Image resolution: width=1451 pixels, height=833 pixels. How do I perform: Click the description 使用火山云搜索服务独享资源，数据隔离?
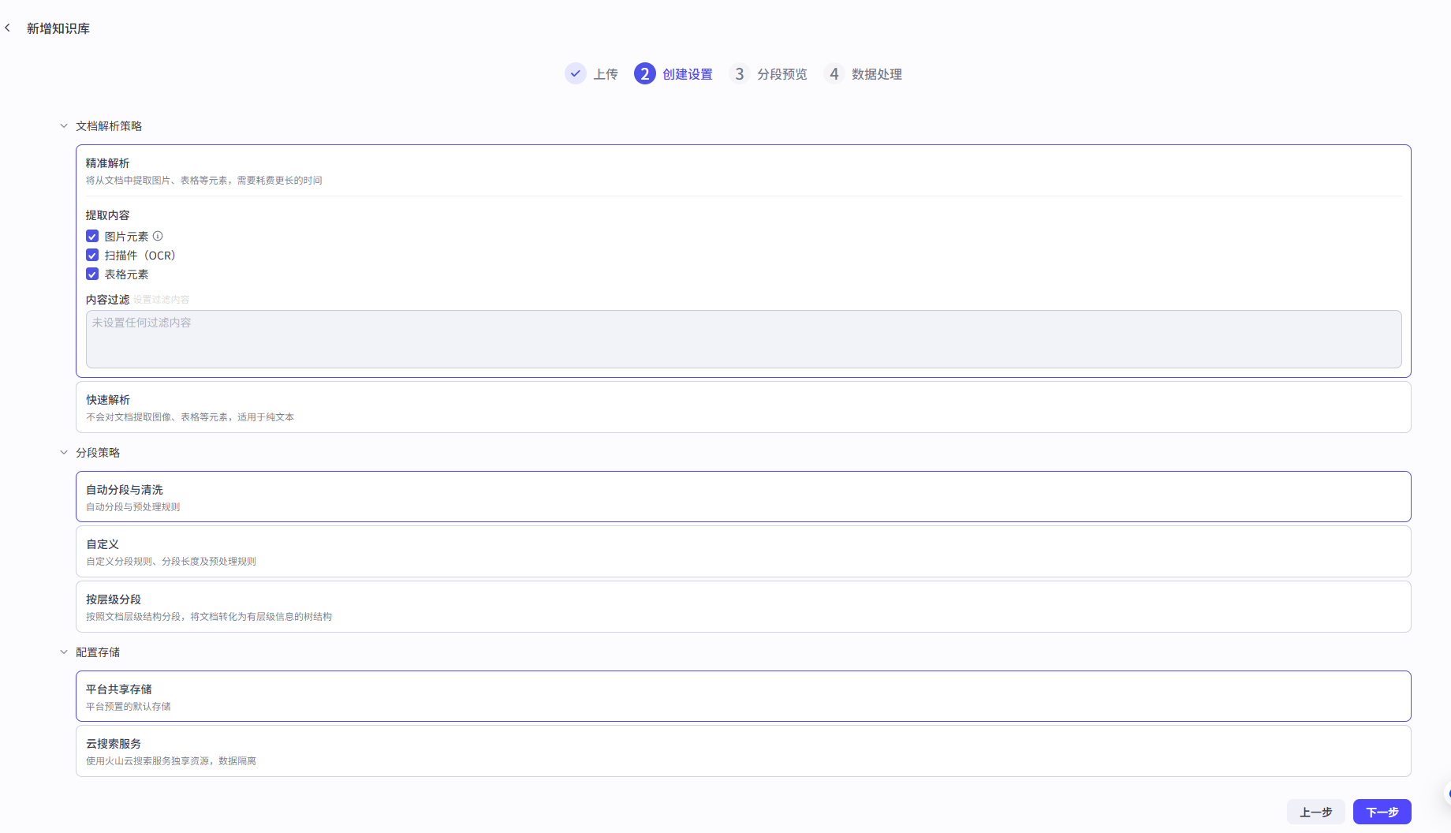click(x=171, y=760)
